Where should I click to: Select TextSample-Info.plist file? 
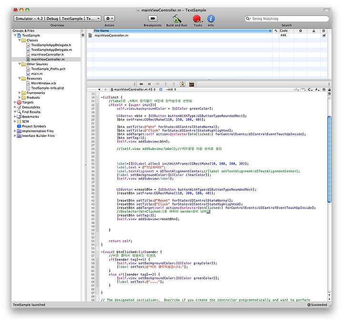48,88
